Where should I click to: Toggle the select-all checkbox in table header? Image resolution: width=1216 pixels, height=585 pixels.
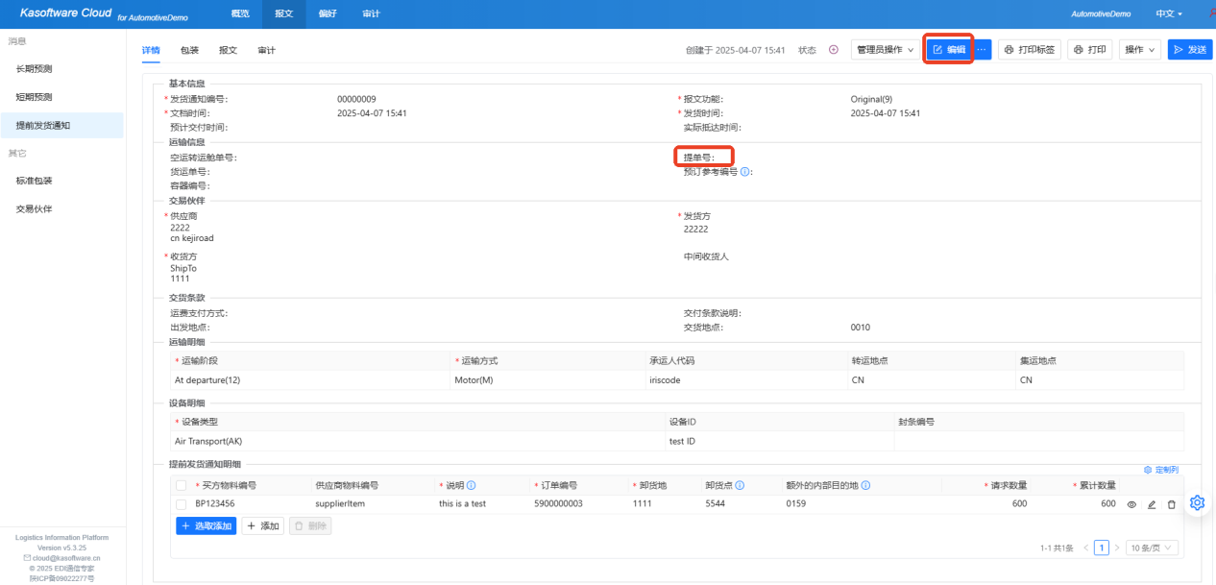point(182,486)
